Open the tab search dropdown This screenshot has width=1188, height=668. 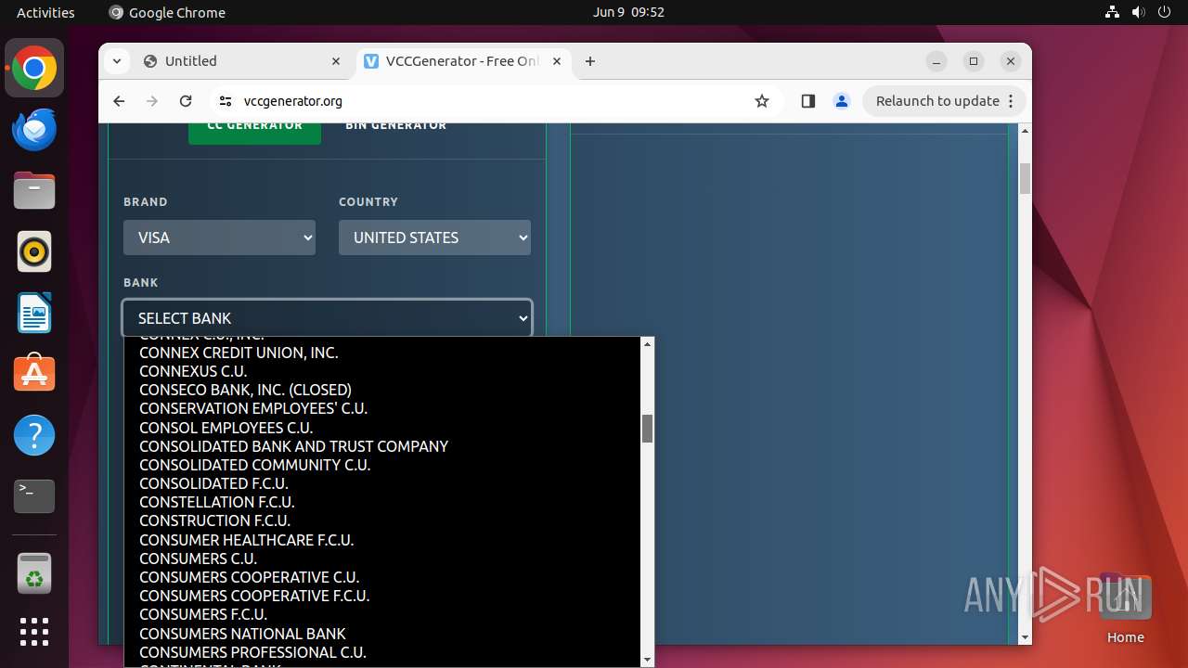click(x=116, y=61)
